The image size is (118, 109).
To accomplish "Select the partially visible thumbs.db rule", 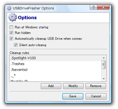I will (56, 80).
